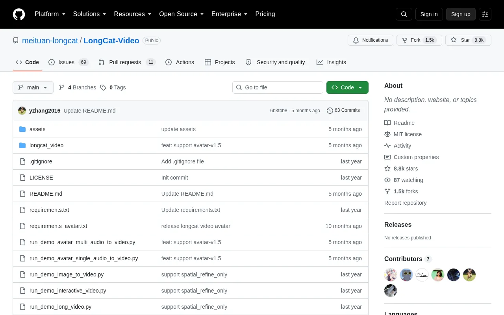Expand the Platform menu

50,14
